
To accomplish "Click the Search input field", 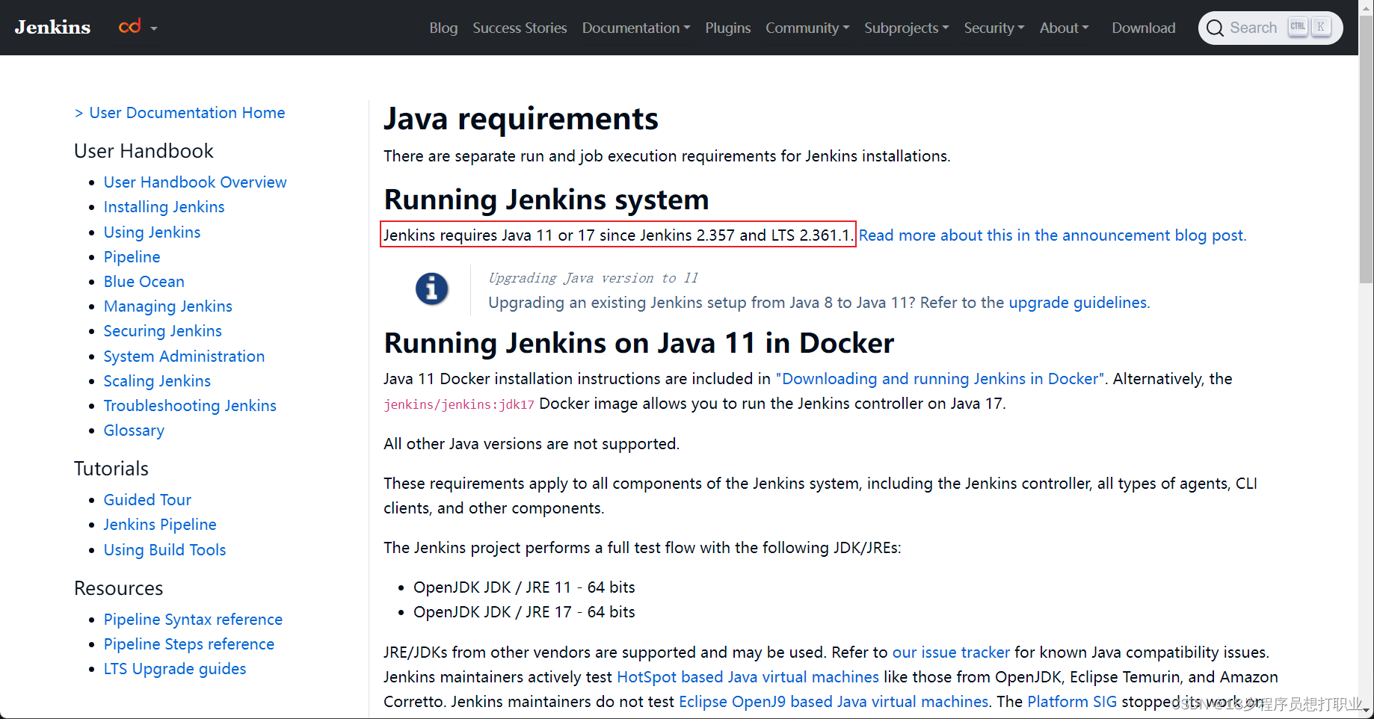I will click(x=1270, y=28).
